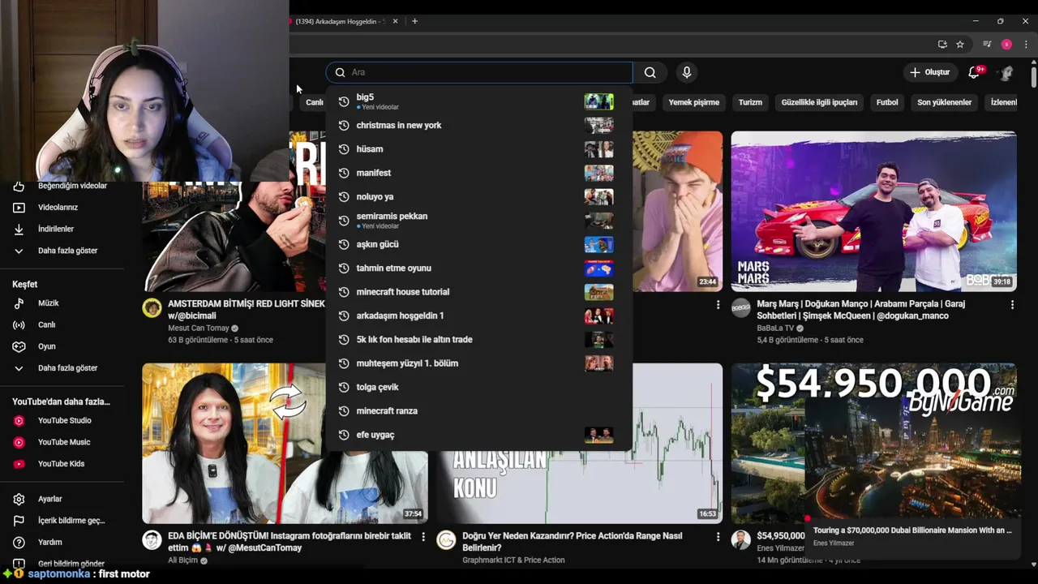1038x584 pixels.
Task: Click the Oluştur create button
Action: (x=929, y=72)
